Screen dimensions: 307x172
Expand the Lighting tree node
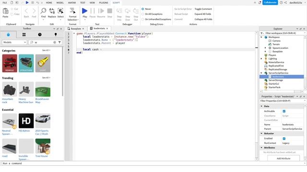pyautogui.click(x=261, y=58)
